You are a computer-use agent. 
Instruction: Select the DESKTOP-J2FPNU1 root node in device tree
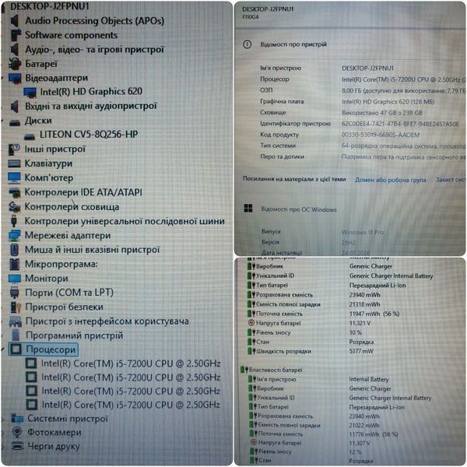tap(50, 6)
